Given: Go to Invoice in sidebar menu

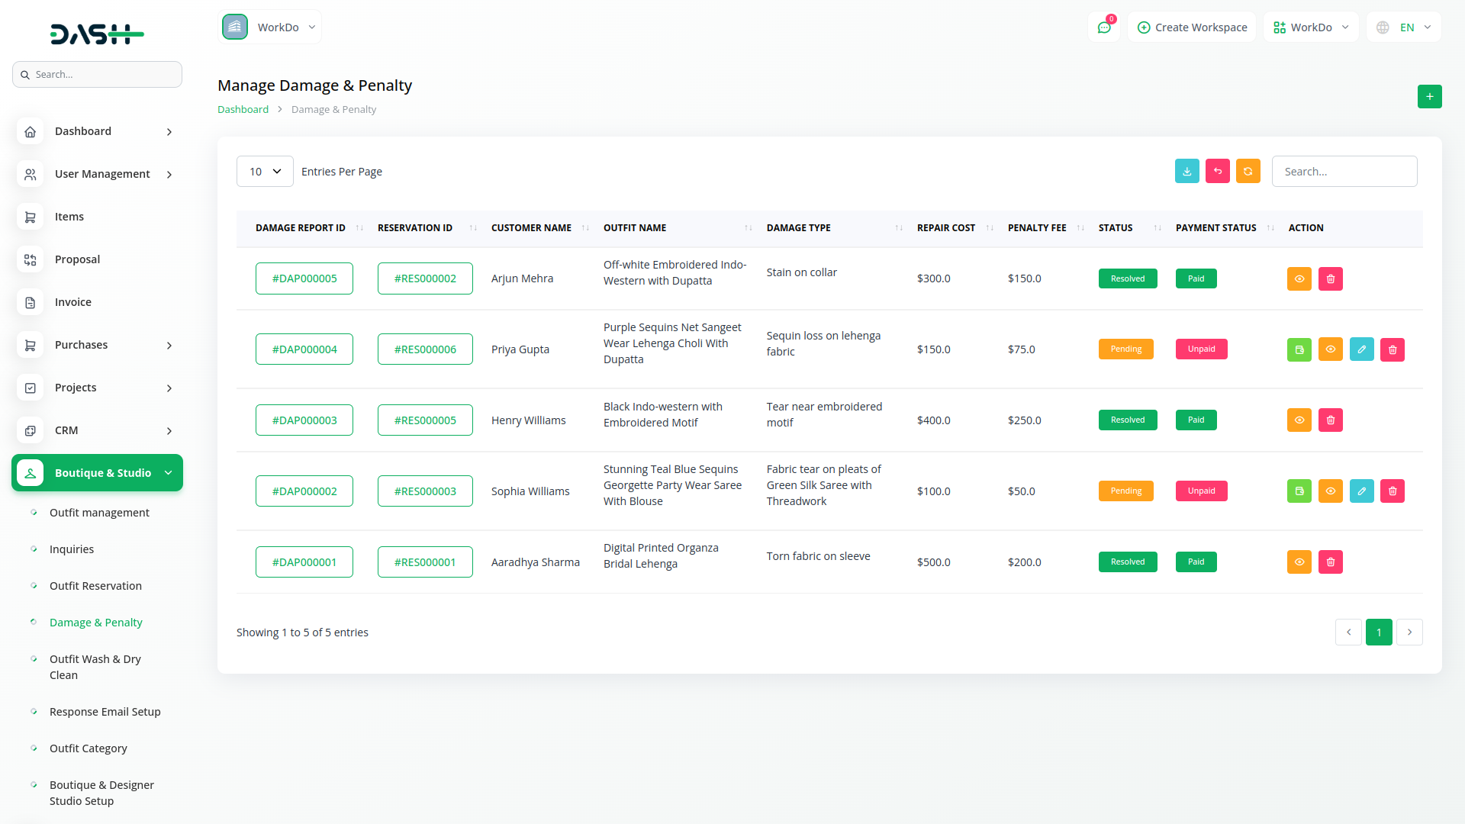Looking at the screenshot, I should click(x=73, y=302).
